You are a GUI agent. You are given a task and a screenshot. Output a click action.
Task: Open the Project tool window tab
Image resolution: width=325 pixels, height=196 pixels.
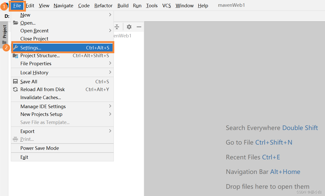pos(4,34)
